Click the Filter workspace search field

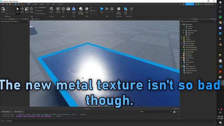[198, 21]
